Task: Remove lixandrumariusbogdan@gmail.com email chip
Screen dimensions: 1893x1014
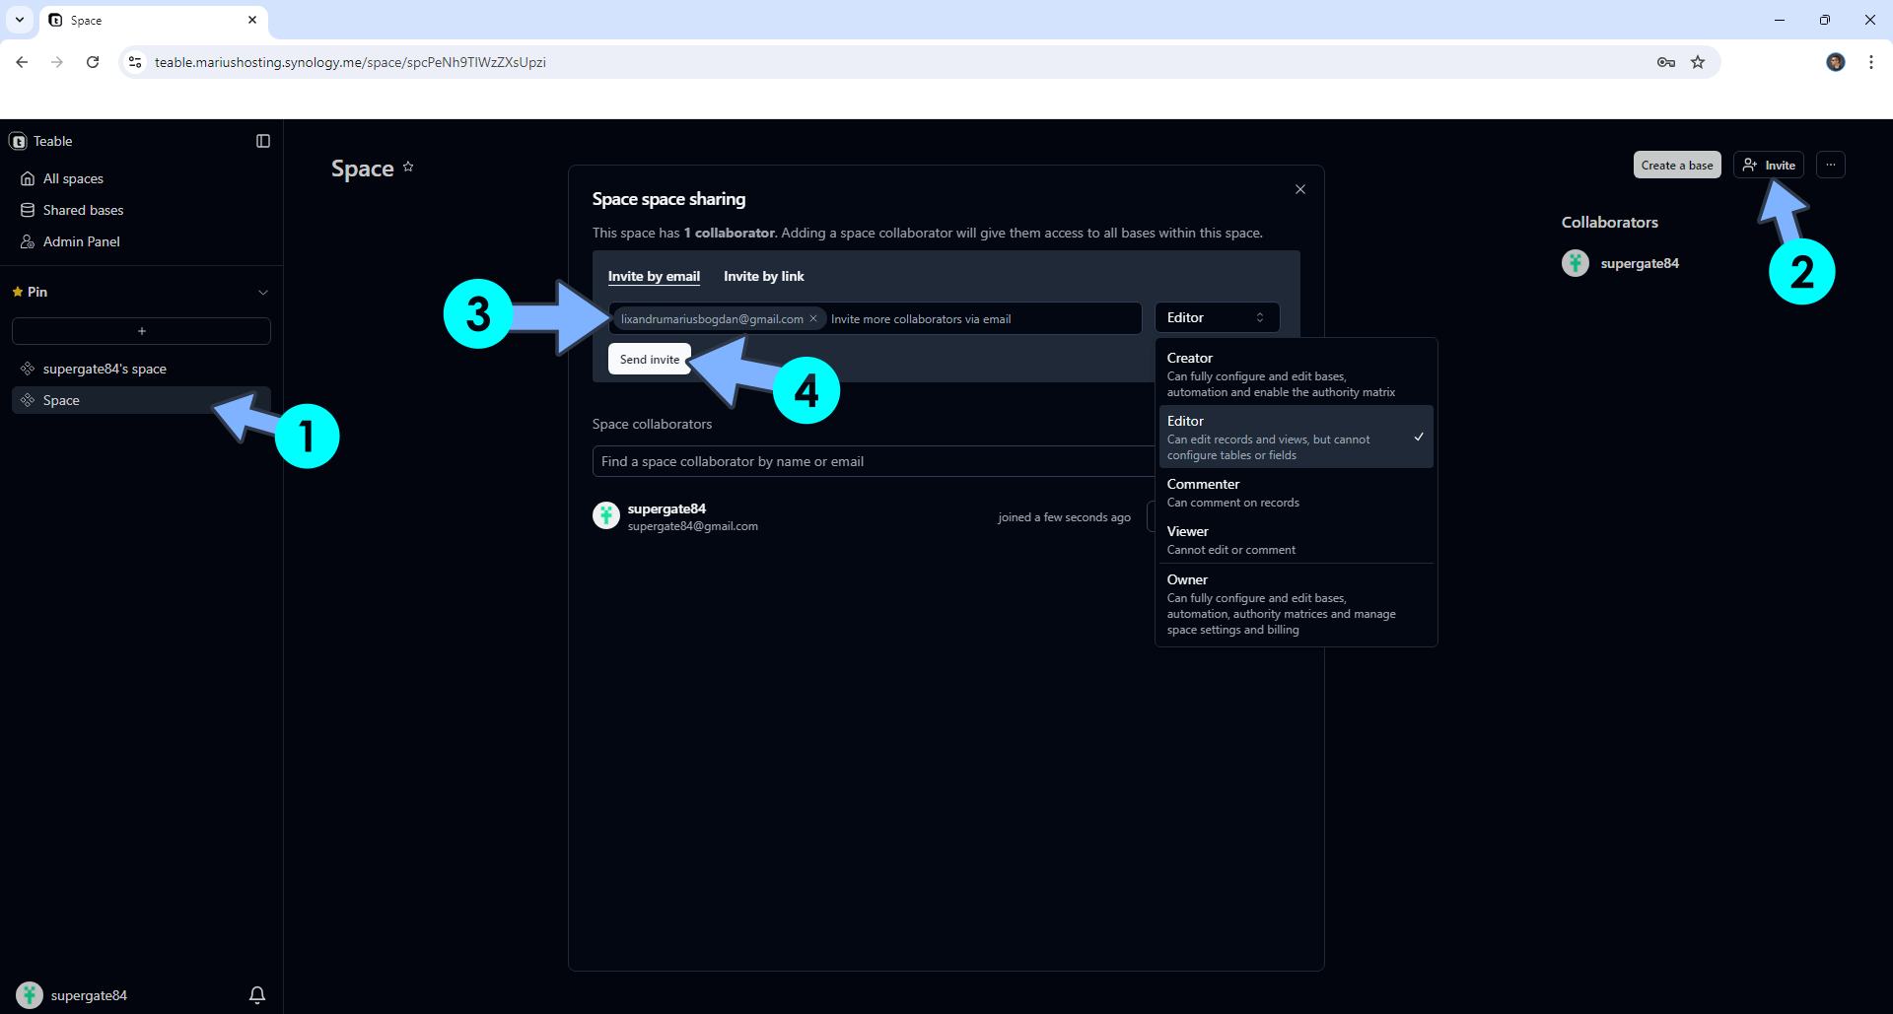Action: pyautogui.click(x=813, y=318)
